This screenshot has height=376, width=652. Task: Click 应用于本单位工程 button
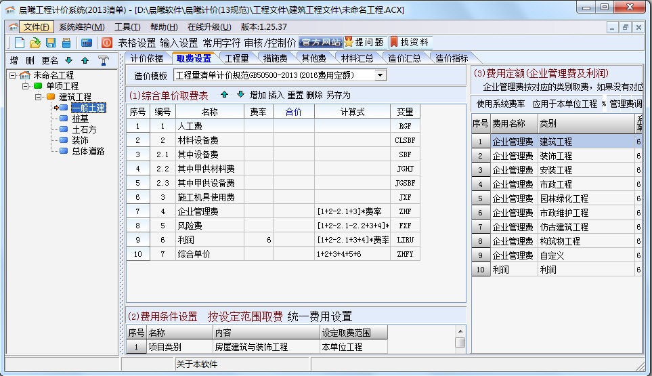click(565, 104)
